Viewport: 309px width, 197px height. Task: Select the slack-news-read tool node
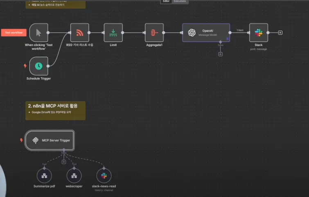104,175
